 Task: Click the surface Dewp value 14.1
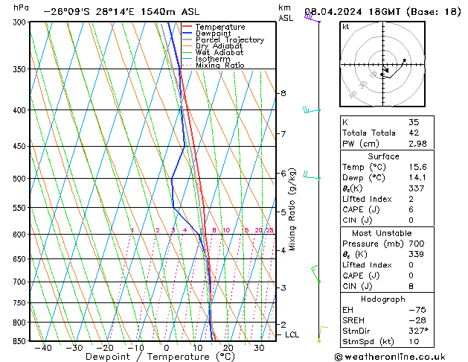click(x=417, y=177)
